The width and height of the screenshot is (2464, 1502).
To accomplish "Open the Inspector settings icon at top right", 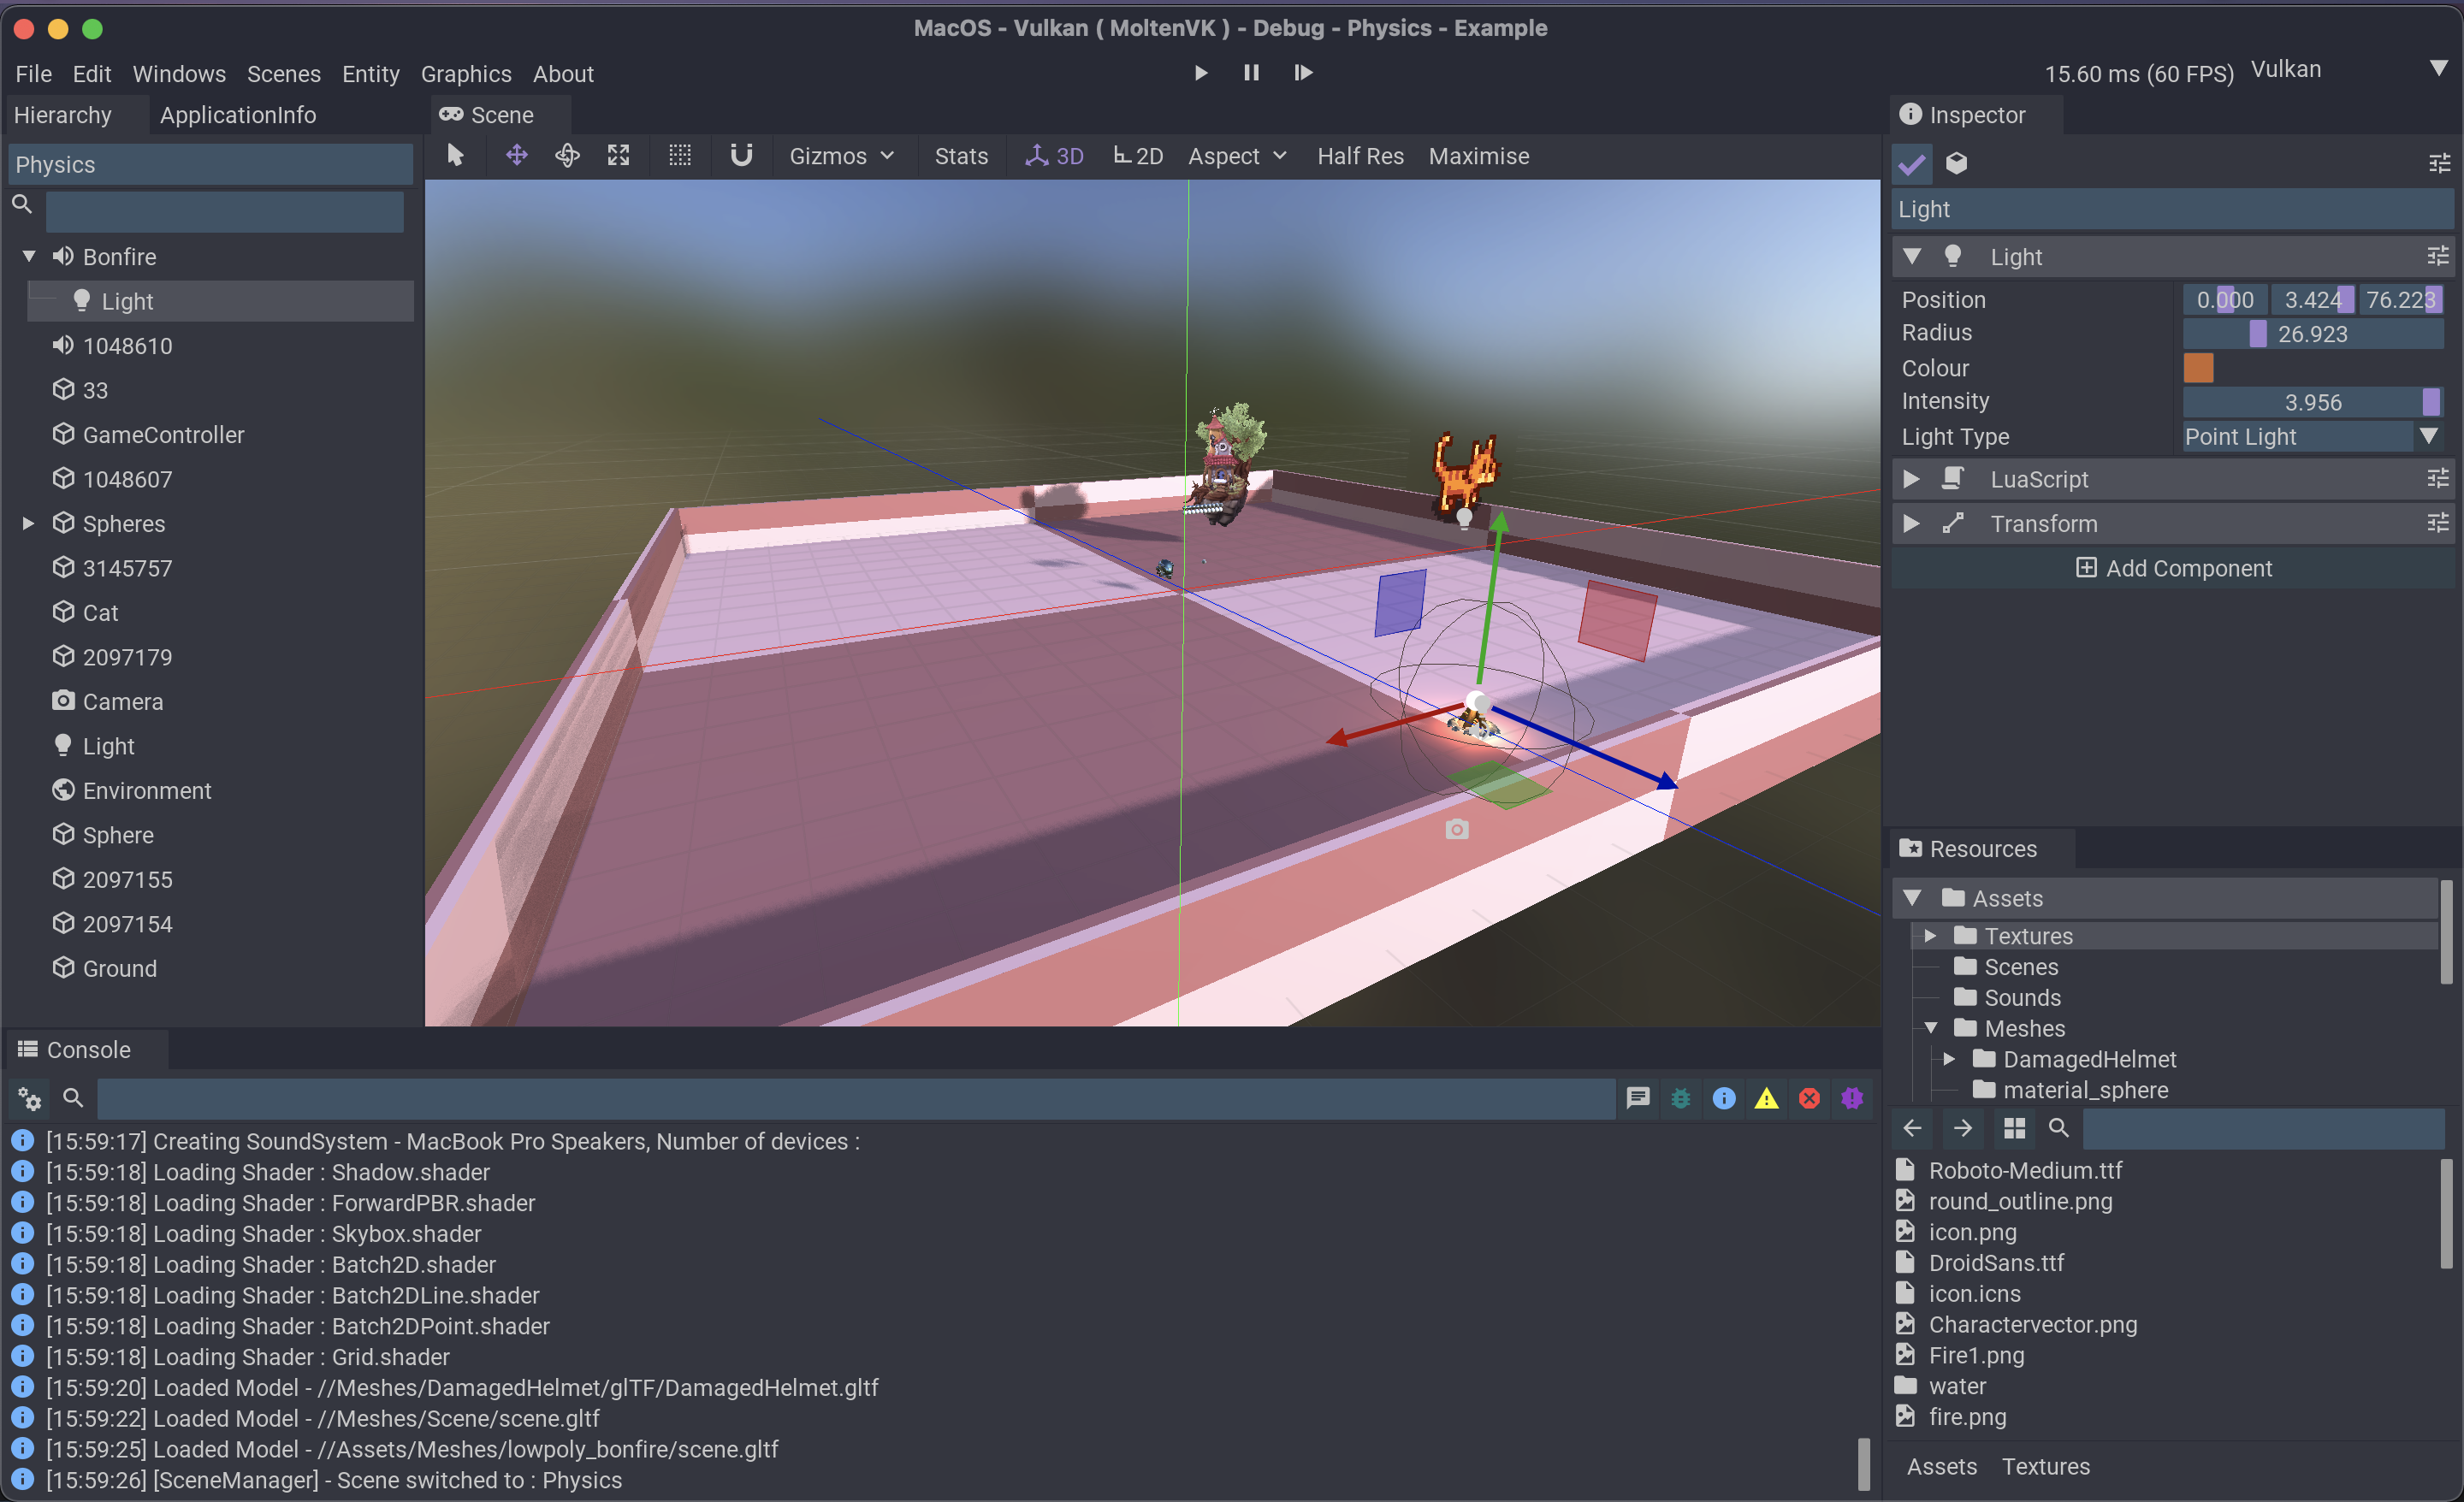I will tap(2439, 163).
